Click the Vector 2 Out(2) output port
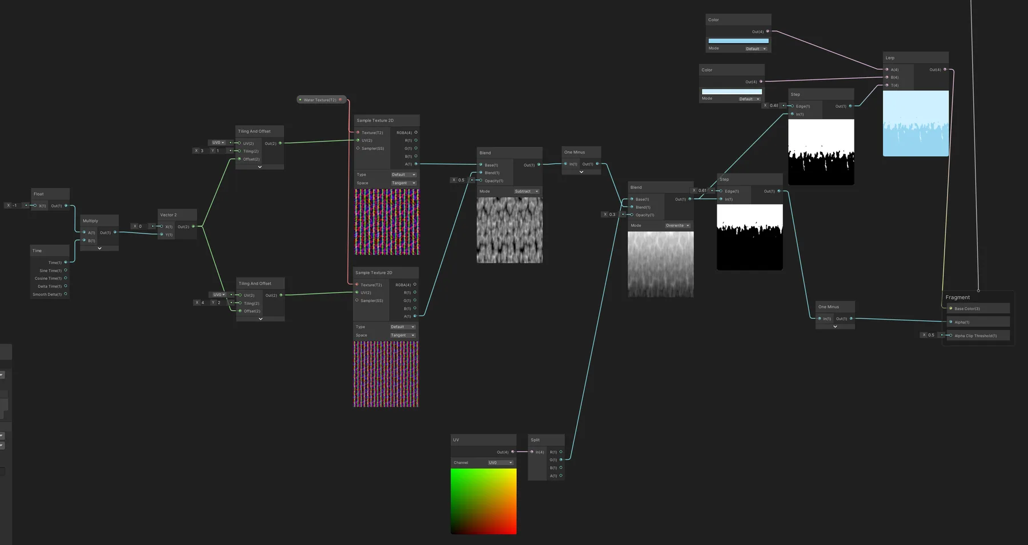 pos(194,227)
